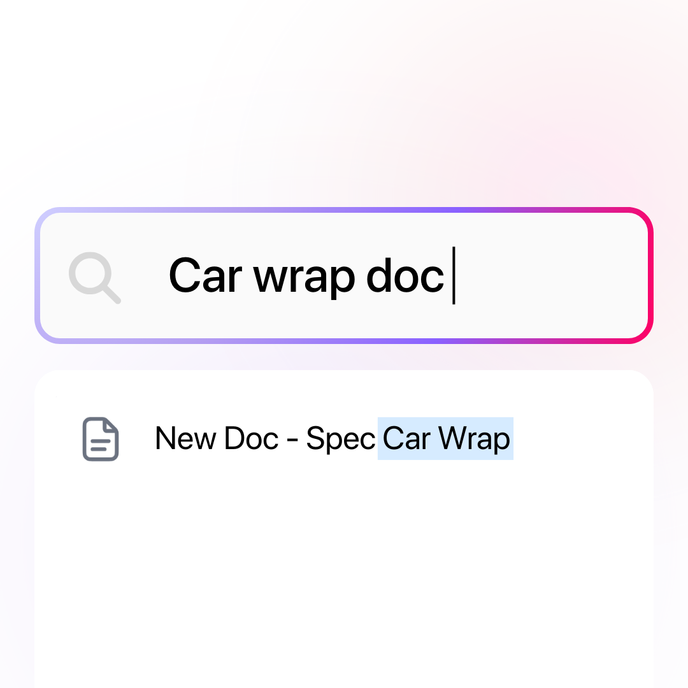The width and height of the screenshot is (688, 688).
Task: Click the pink right edge of search border
Action: click(x=650, y=276)
